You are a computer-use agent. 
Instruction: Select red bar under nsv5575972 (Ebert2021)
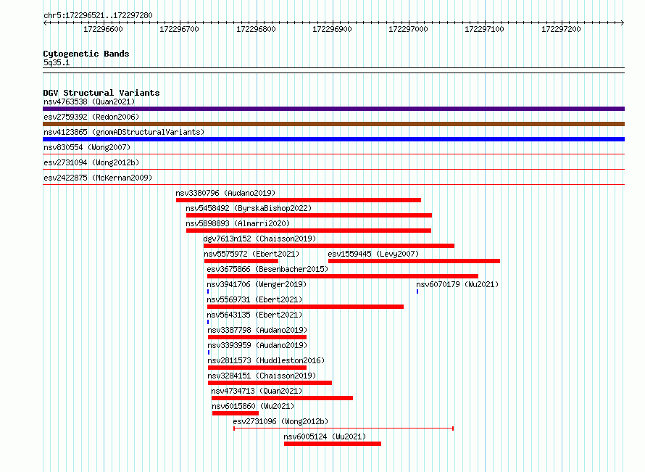click(241, 261)
